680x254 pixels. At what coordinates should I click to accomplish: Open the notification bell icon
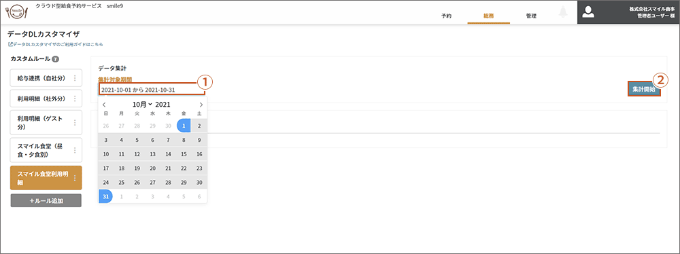563,12
